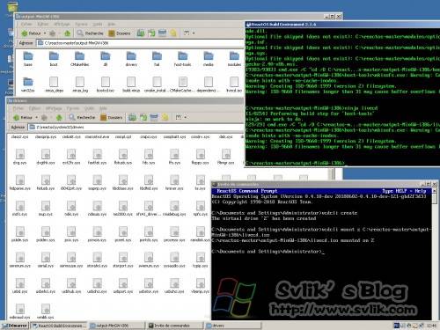Viewport: 440px width, 330px height.
Task: Open Fichier menu in output-MinGW-i386 window
Action: pos(26,24)
